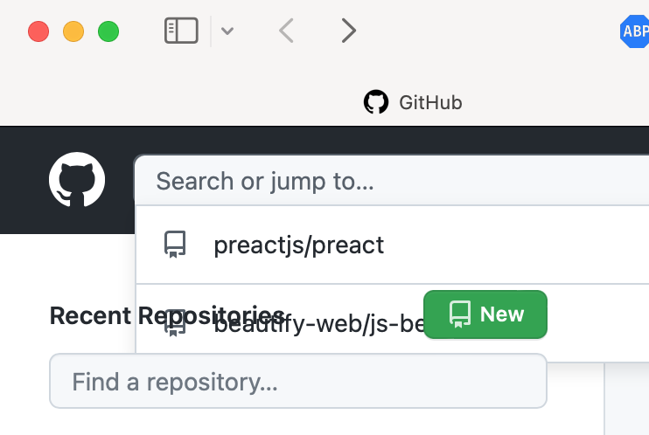
Task: Maximize the window with green button
Action: [x=108, y=31]
